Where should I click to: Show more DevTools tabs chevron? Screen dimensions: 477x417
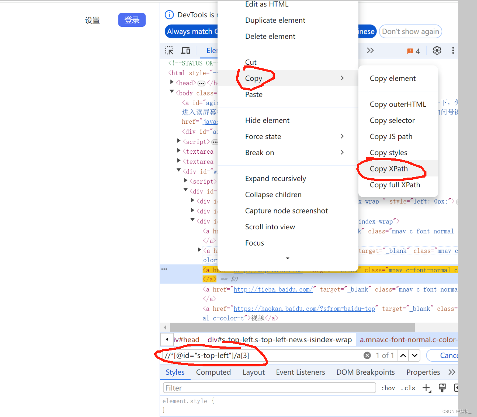[370, 50]
